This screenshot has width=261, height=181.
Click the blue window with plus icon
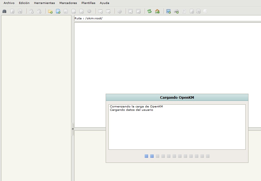point(168,11)
